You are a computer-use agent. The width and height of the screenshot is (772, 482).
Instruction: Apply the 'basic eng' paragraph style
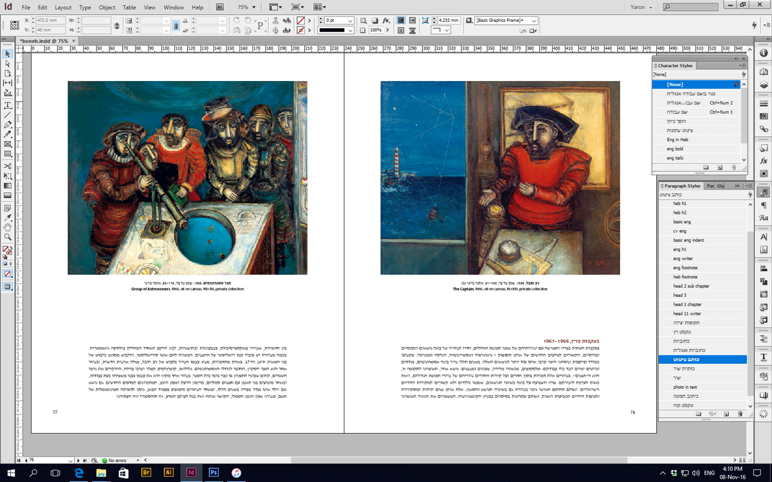[703, 222]
